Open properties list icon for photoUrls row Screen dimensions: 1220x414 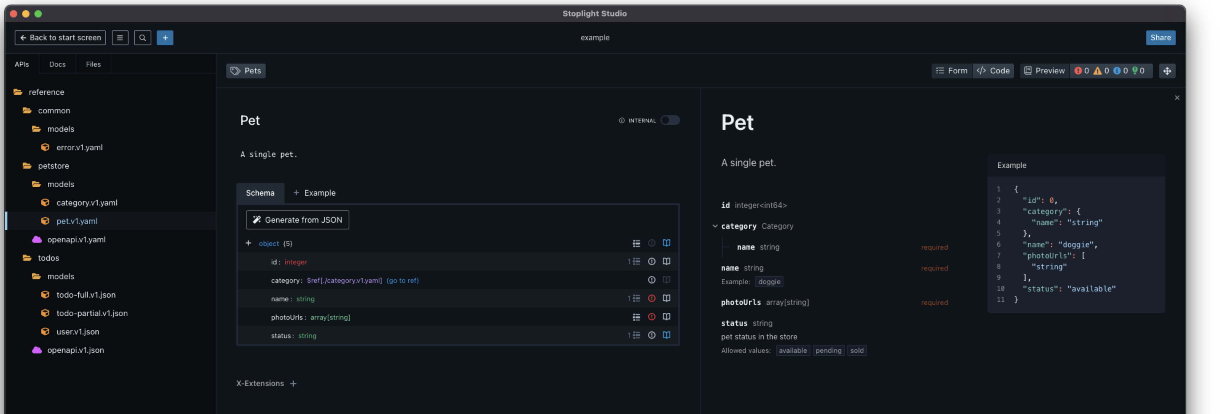(636, 317)
